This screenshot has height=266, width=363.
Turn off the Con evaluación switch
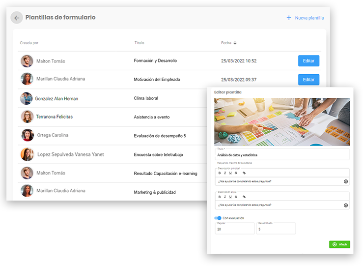click(x=218, y=218)
